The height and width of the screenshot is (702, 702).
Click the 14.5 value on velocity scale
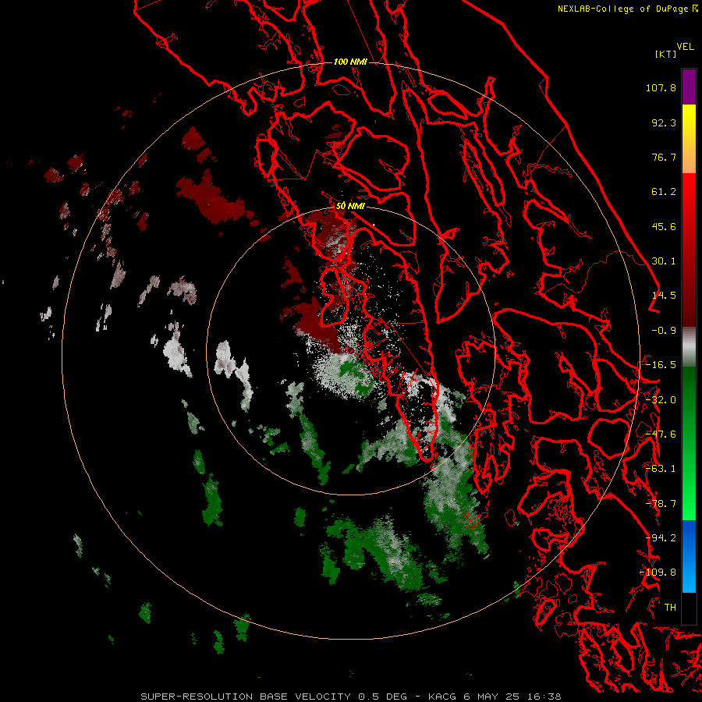point(664,296)
